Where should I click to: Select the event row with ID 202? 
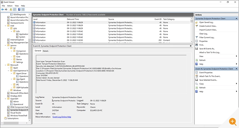pyautogui.click(x=111, y=40)
